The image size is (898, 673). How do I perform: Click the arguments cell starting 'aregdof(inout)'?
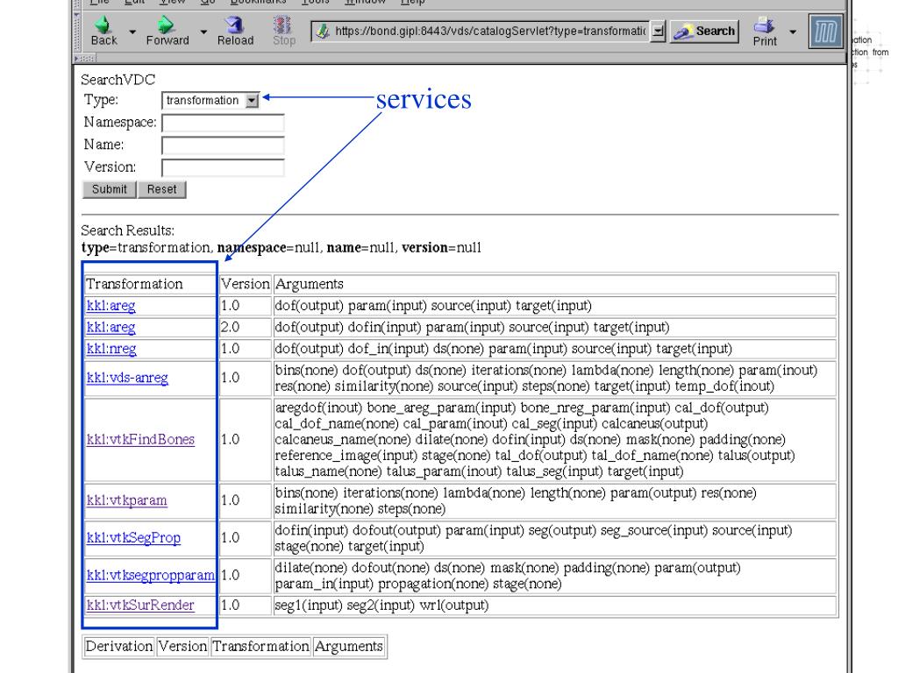[x=554, y=440]
